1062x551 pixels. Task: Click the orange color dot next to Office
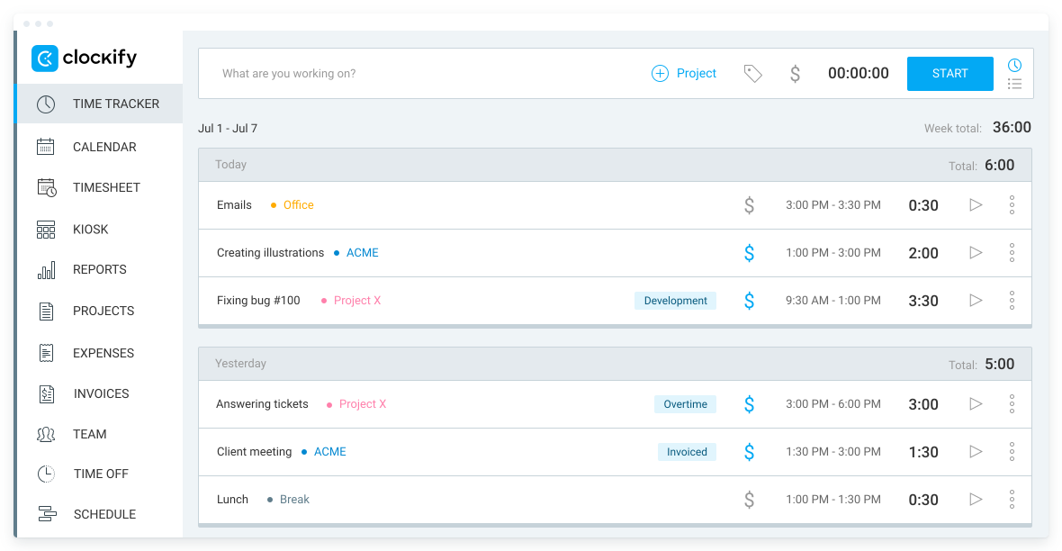272,204
